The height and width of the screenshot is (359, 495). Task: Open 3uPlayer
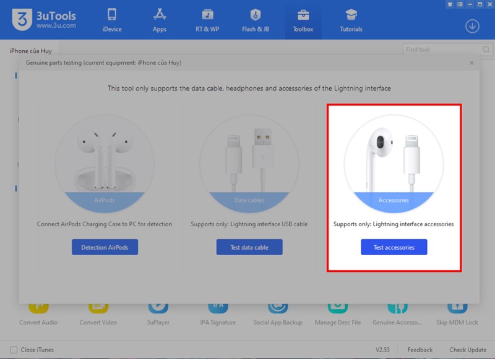(x=158, y=312)
